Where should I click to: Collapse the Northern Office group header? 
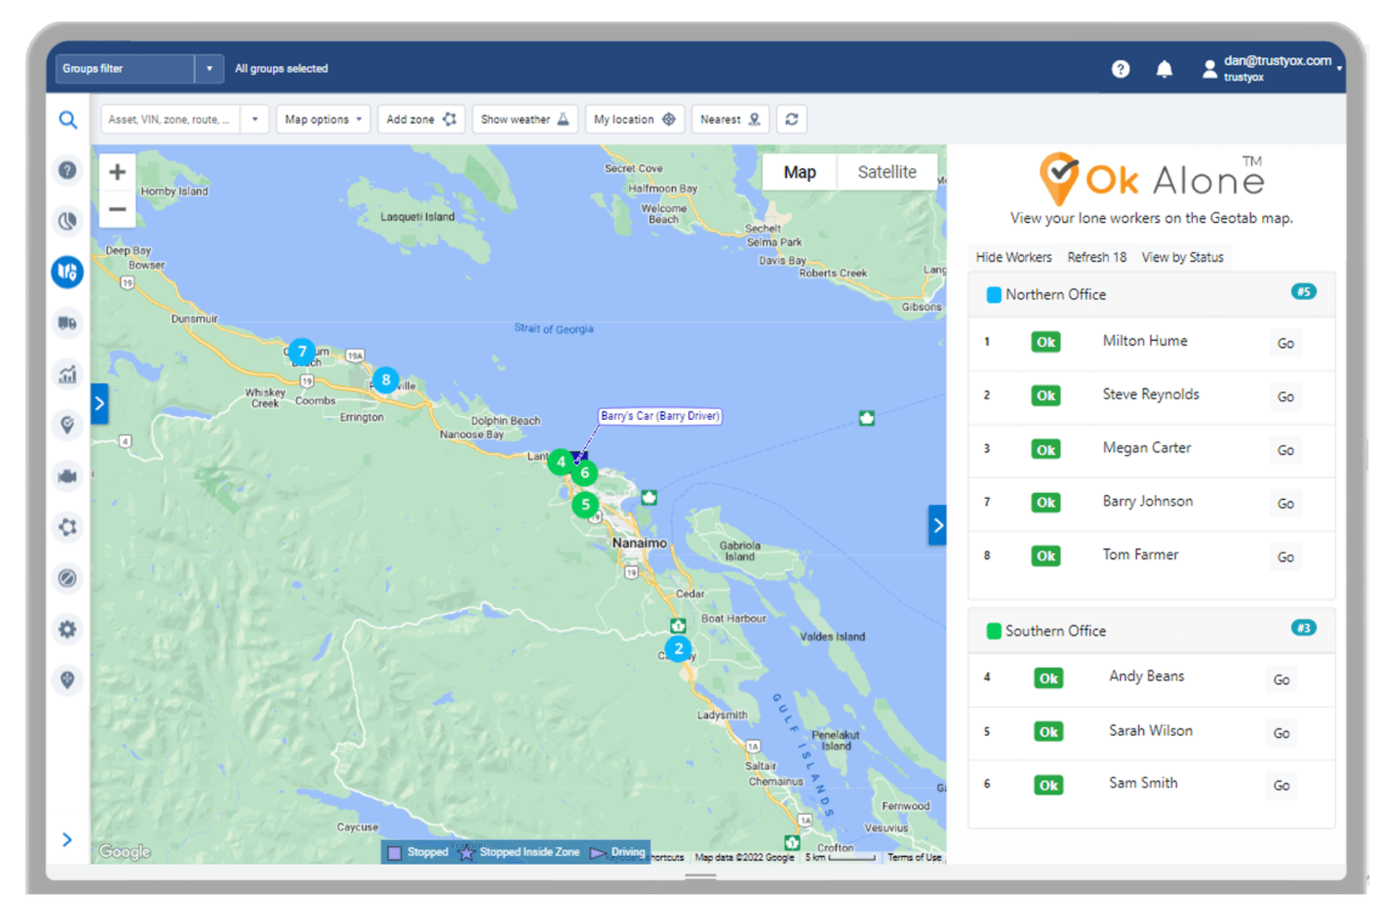point(1151,294)
